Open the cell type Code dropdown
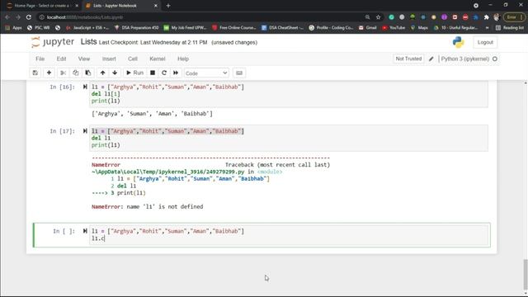The height and width of the screenshot is (297, 528). point(206,73)
